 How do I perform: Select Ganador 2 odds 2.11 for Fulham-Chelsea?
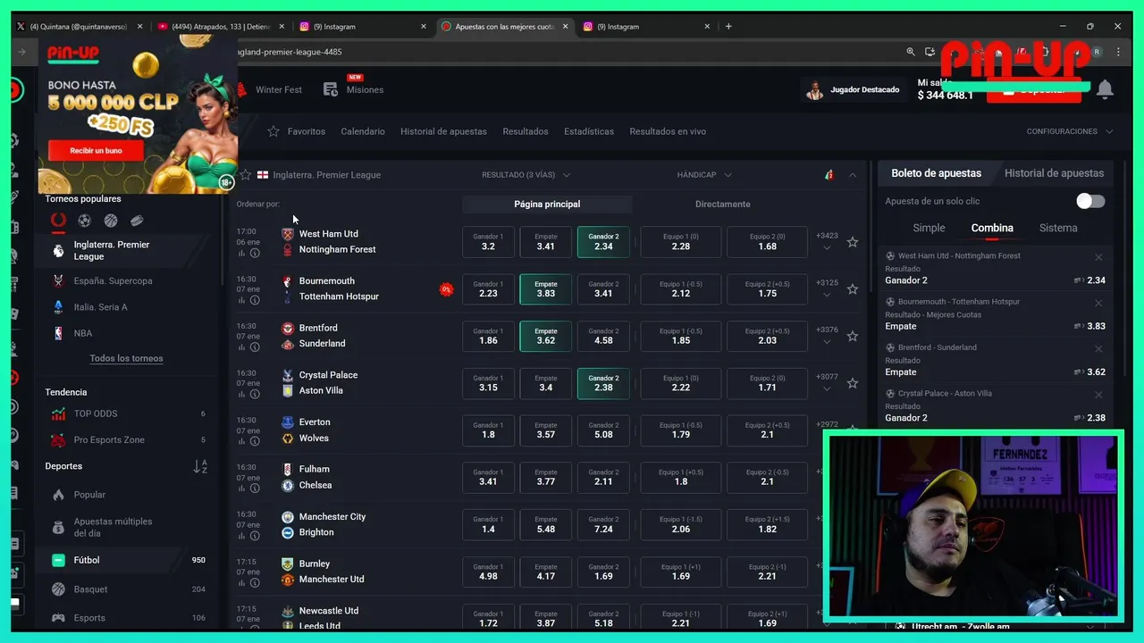coord(603,477)
